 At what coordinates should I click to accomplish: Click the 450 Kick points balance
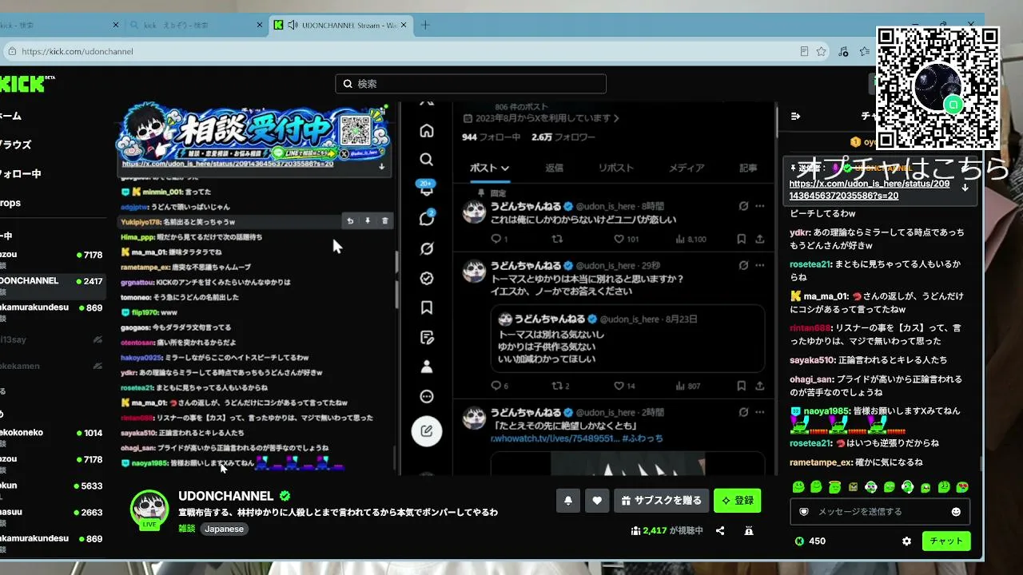810,541
